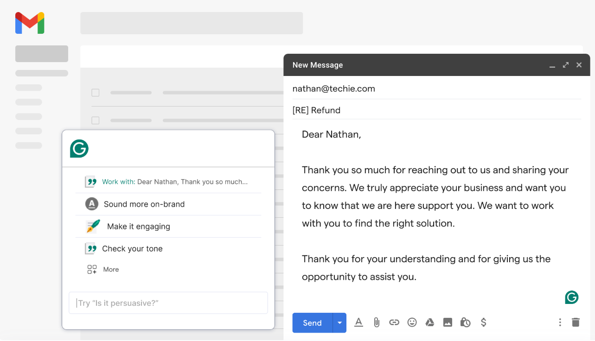Expand the More prompts option in Grammarly

tap(103, 269)
